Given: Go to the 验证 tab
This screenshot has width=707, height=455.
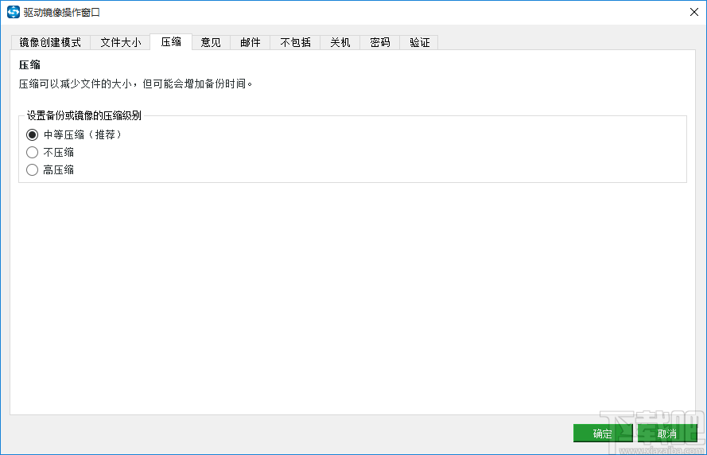Looking at the screenshot, I should click(419, 42).
